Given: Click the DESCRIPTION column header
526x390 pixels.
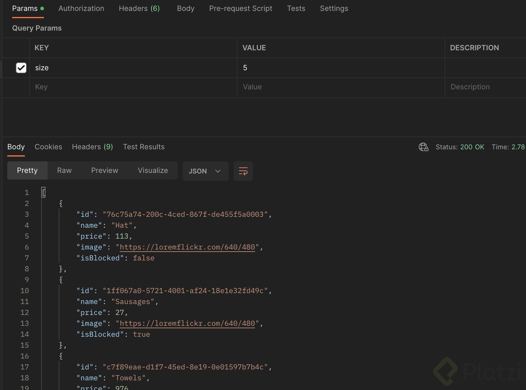Looking at the screenshot, I should coord(474,48).
